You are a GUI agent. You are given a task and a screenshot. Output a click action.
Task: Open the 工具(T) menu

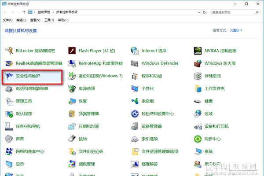click(x=49, y=20)
